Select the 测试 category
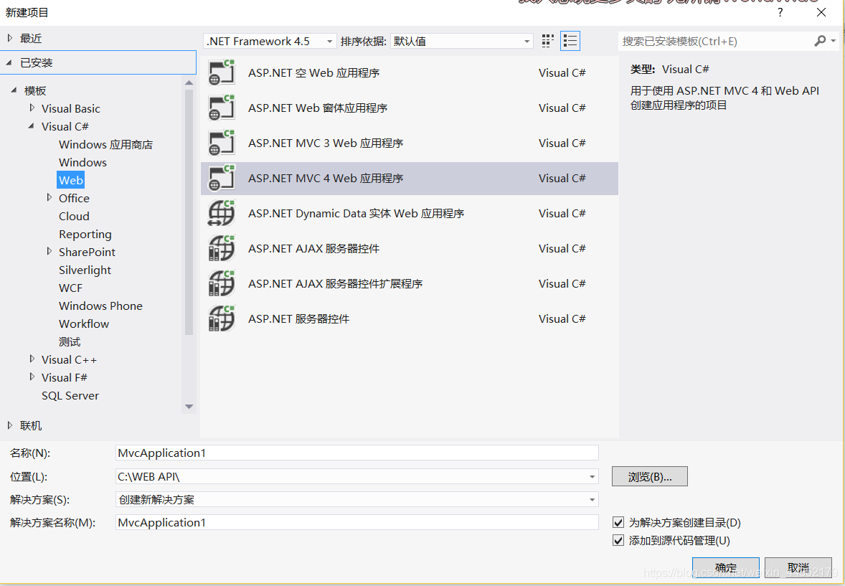Image resolution: width=845 pixels, height=586 pixels. pos(70,342)
